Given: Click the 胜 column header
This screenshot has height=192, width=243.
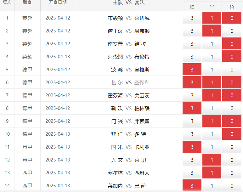Looking at the screenshot, I should 192,7.
